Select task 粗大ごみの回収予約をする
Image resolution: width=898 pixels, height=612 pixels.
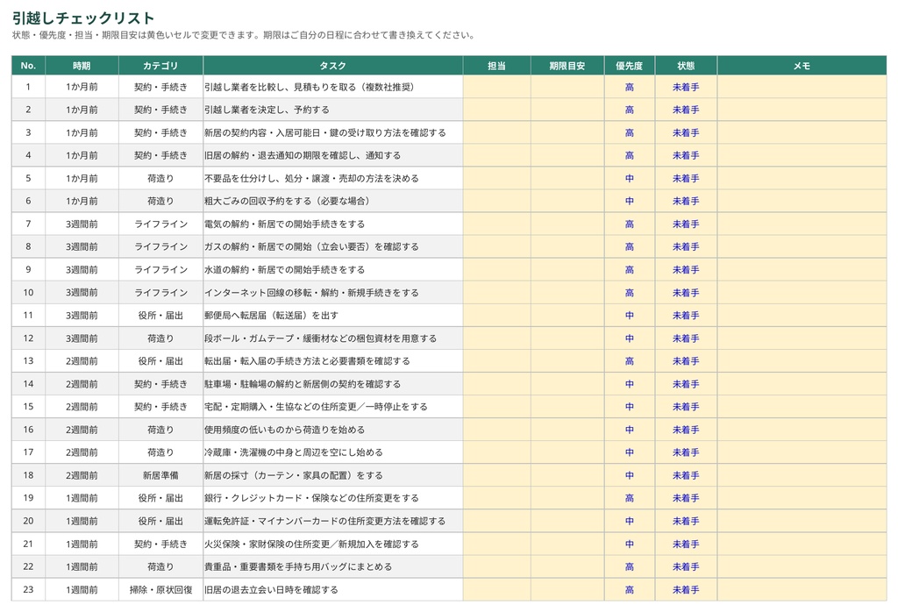(x=332, y=201)
